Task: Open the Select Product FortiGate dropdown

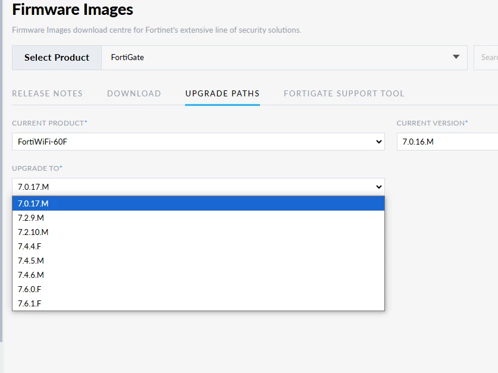Action: point(284,58)
